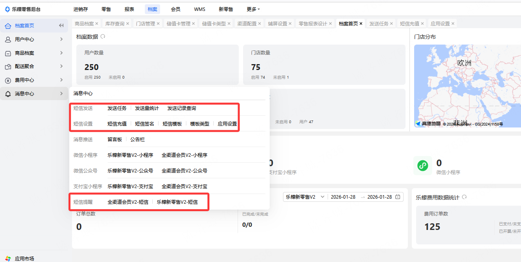521x262 pixels.
Task: Expand the 费用中心 sidebar chevron
Action: [61, 80]
